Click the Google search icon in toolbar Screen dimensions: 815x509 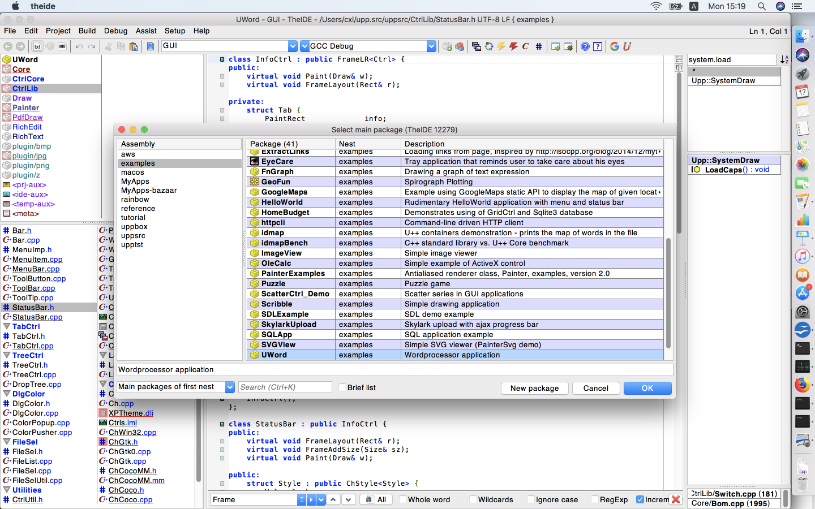point(615,46)
